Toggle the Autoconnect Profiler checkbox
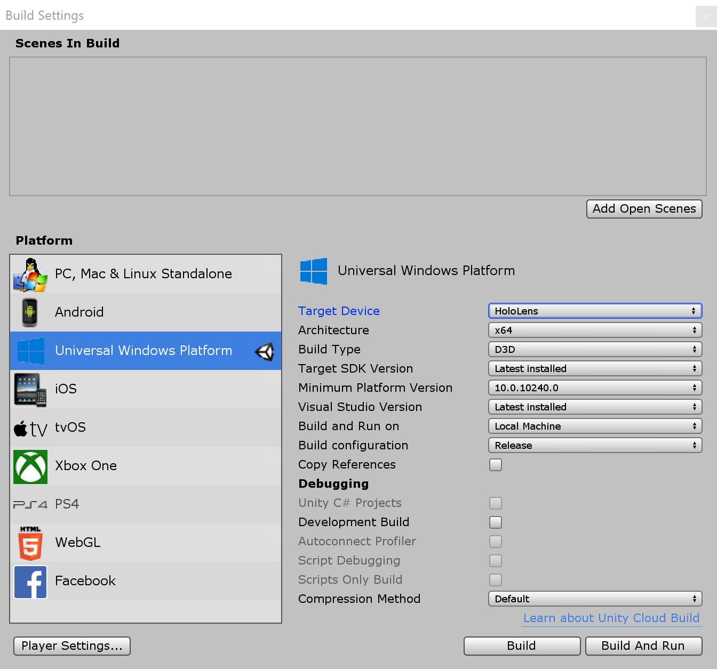Screen dimensions: 717x669 pyautogui.click(x=496, y=542)
